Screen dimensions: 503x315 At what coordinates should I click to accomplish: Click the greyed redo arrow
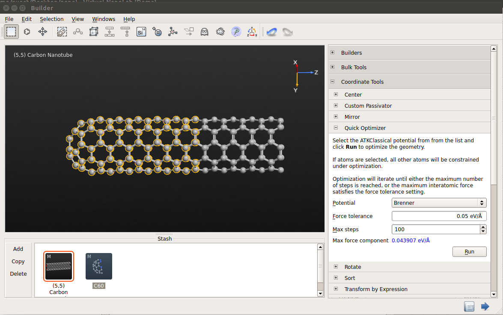(x=287, y=32)
